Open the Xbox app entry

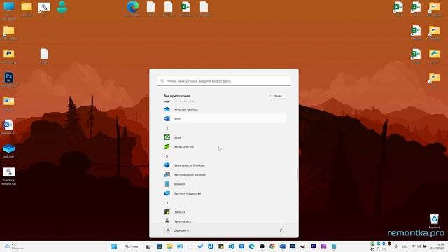point(224,137)
